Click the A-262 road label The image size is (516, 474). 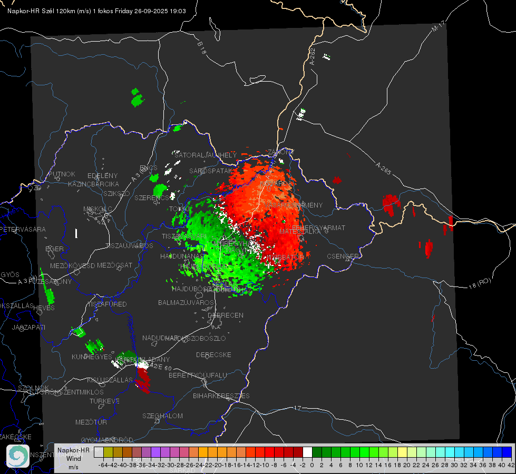pos(313,56)
